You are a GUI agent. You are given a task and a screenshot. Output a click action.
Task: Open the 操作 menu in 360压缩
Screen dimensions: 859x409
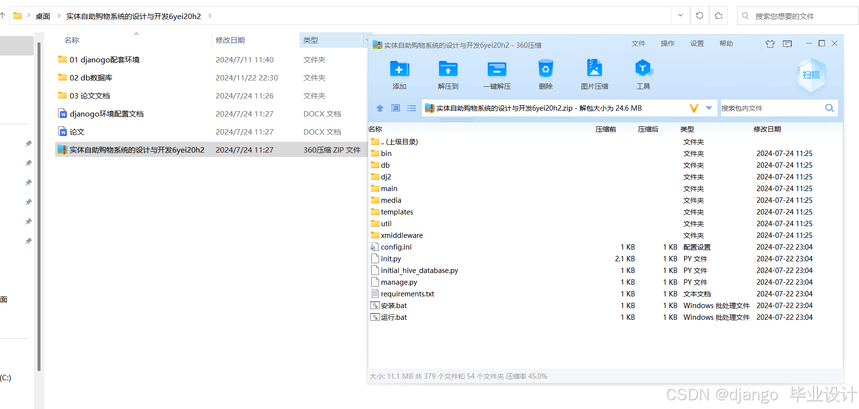coord(668,43)
